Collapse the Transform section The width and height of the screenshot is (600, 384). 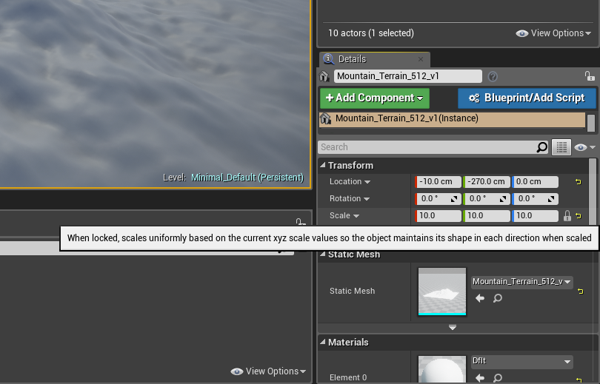coord(322,165)
